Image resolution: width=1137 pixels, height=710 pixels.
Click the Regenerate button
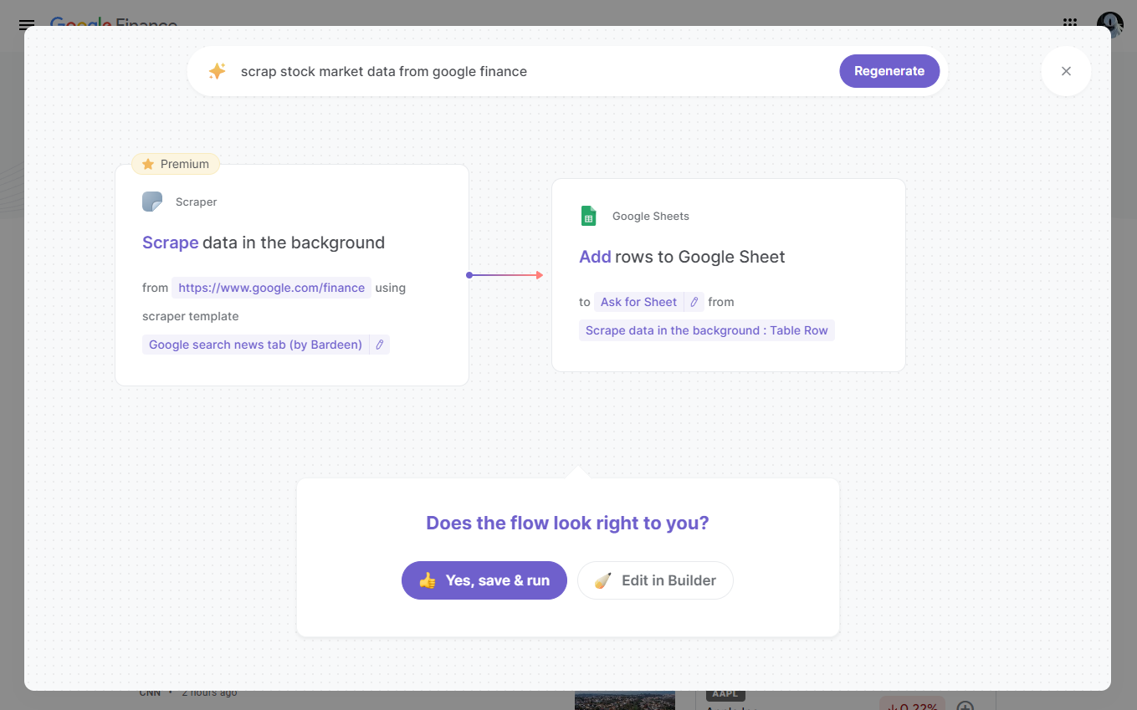(889, 71)
